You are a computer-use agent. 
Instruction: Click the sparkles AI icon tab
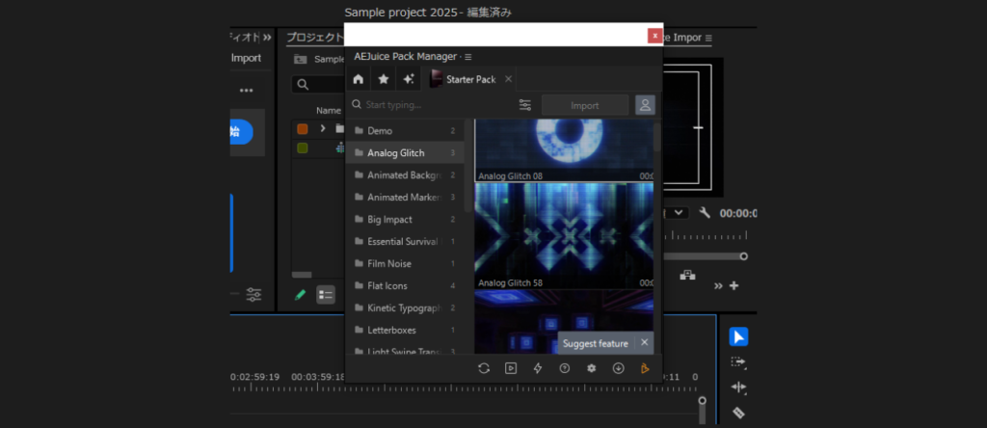point(409,79)
